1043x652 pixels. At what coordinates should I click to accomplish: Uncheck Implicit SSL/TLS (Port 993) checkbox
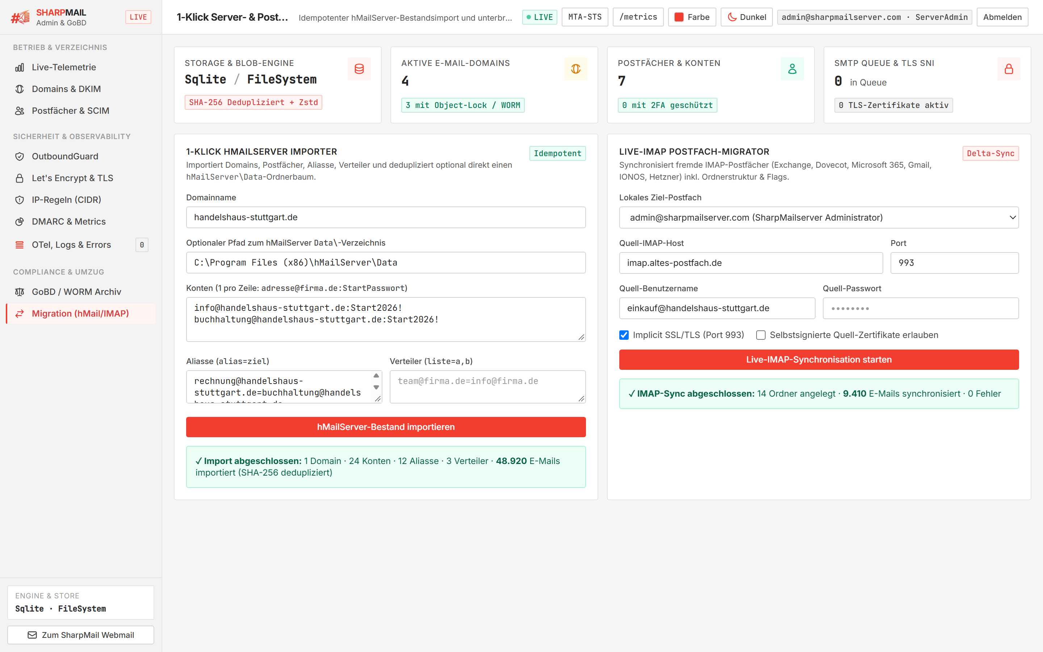[624, 335]
